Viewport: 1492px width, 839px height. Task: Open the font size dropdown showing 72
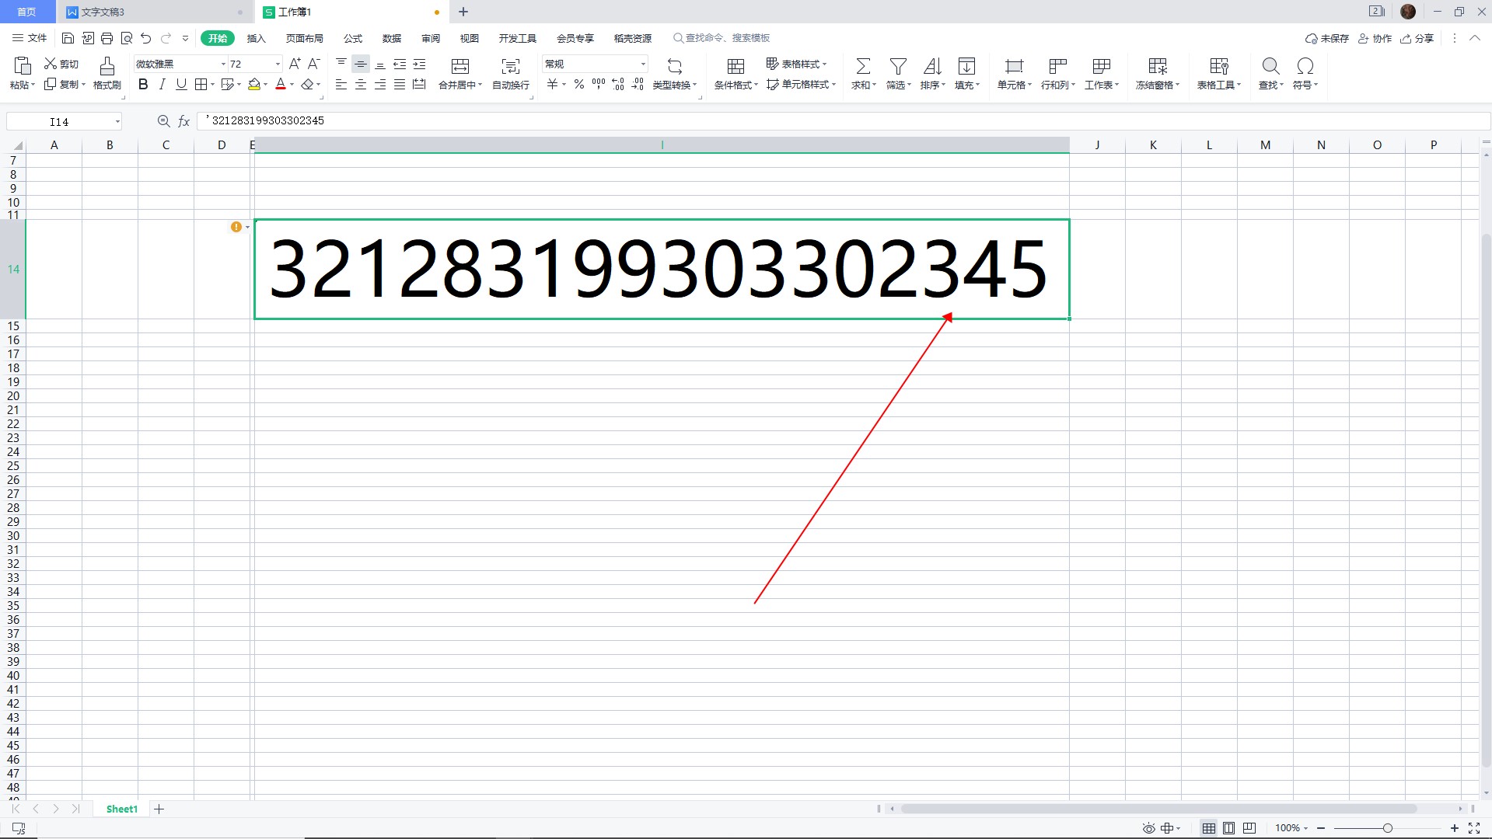point(278,64)
